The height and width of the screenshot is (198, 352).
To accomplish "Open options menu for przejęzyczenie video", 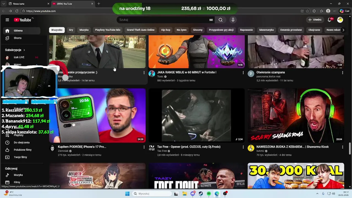I will 144,73.
